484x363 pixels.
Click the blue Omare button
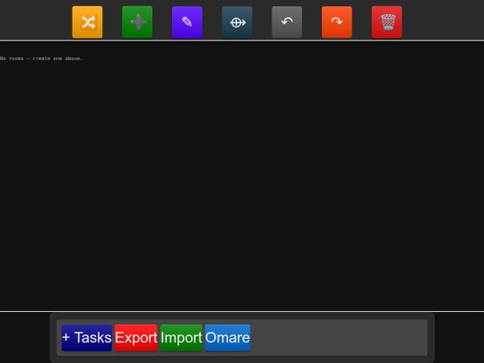[228, 338]
